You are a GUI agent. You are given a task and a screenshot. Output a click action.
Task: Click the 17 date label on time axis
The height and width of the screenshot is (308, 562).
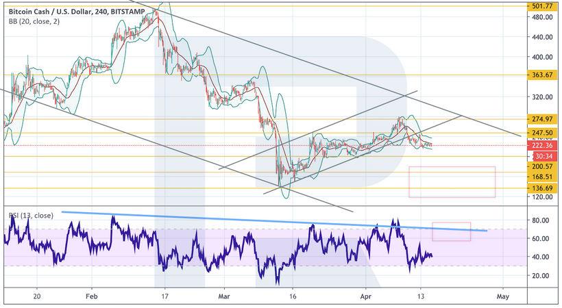tap(164, 296)
